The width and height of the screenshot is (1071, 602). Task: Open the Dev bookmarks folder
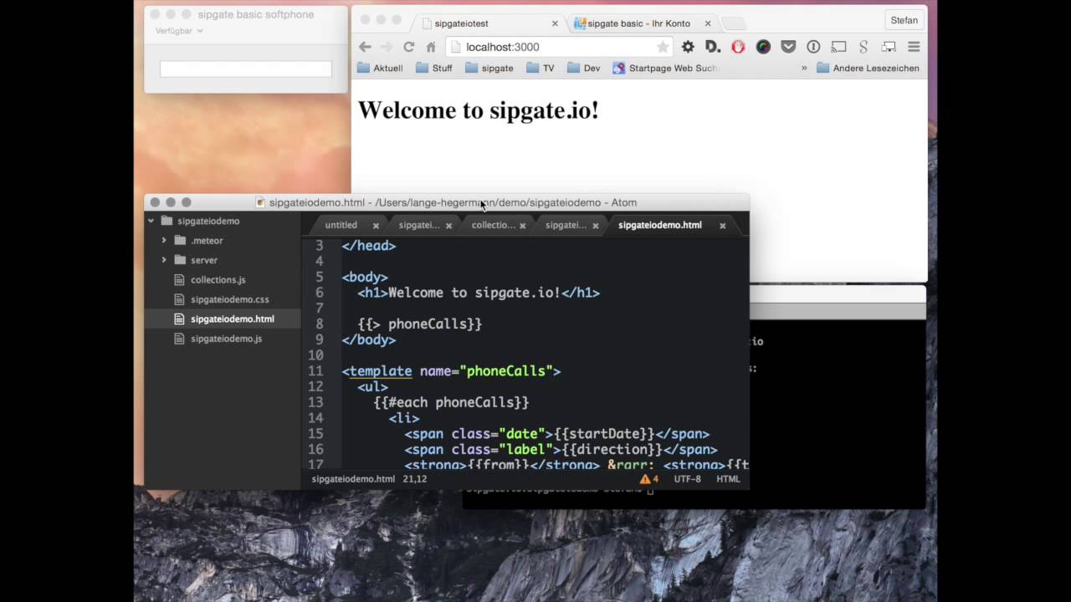[x=583, y=69]
